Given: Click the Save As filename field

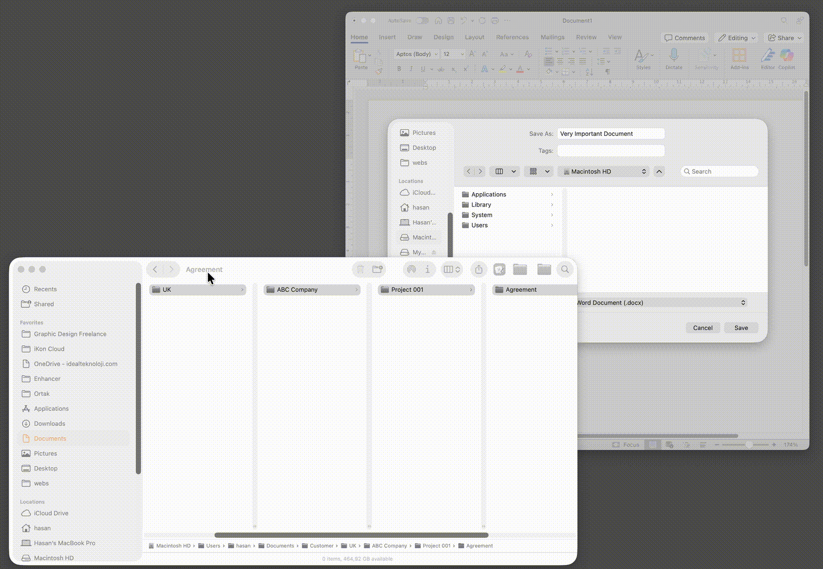Looking at the screenshot, I should point(611,134).
